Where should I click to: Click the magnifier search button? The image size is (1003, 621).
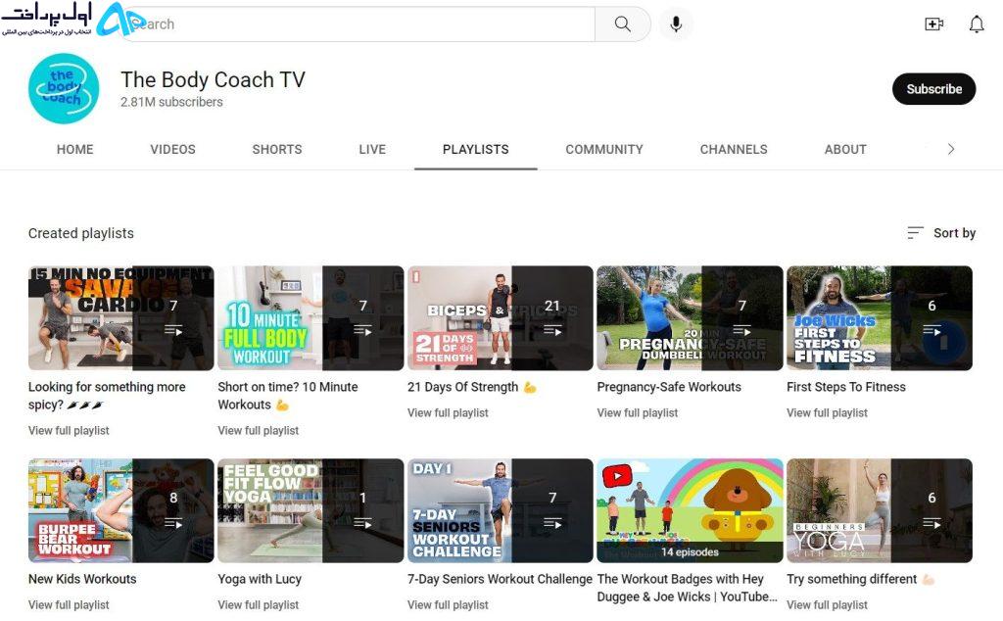622,24
